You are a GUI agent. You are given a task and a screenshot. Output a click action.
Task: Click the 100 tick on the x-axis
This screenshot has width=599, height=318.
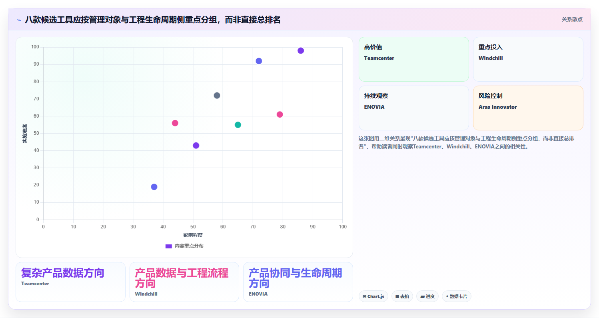click(x=343, y=227)
